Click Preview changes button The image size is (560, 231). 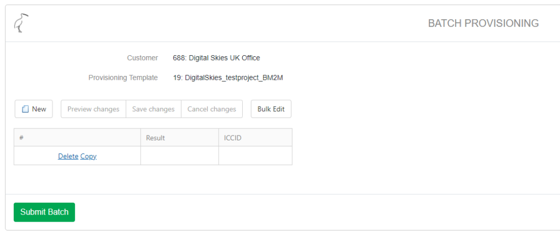[x=93, y=109]
